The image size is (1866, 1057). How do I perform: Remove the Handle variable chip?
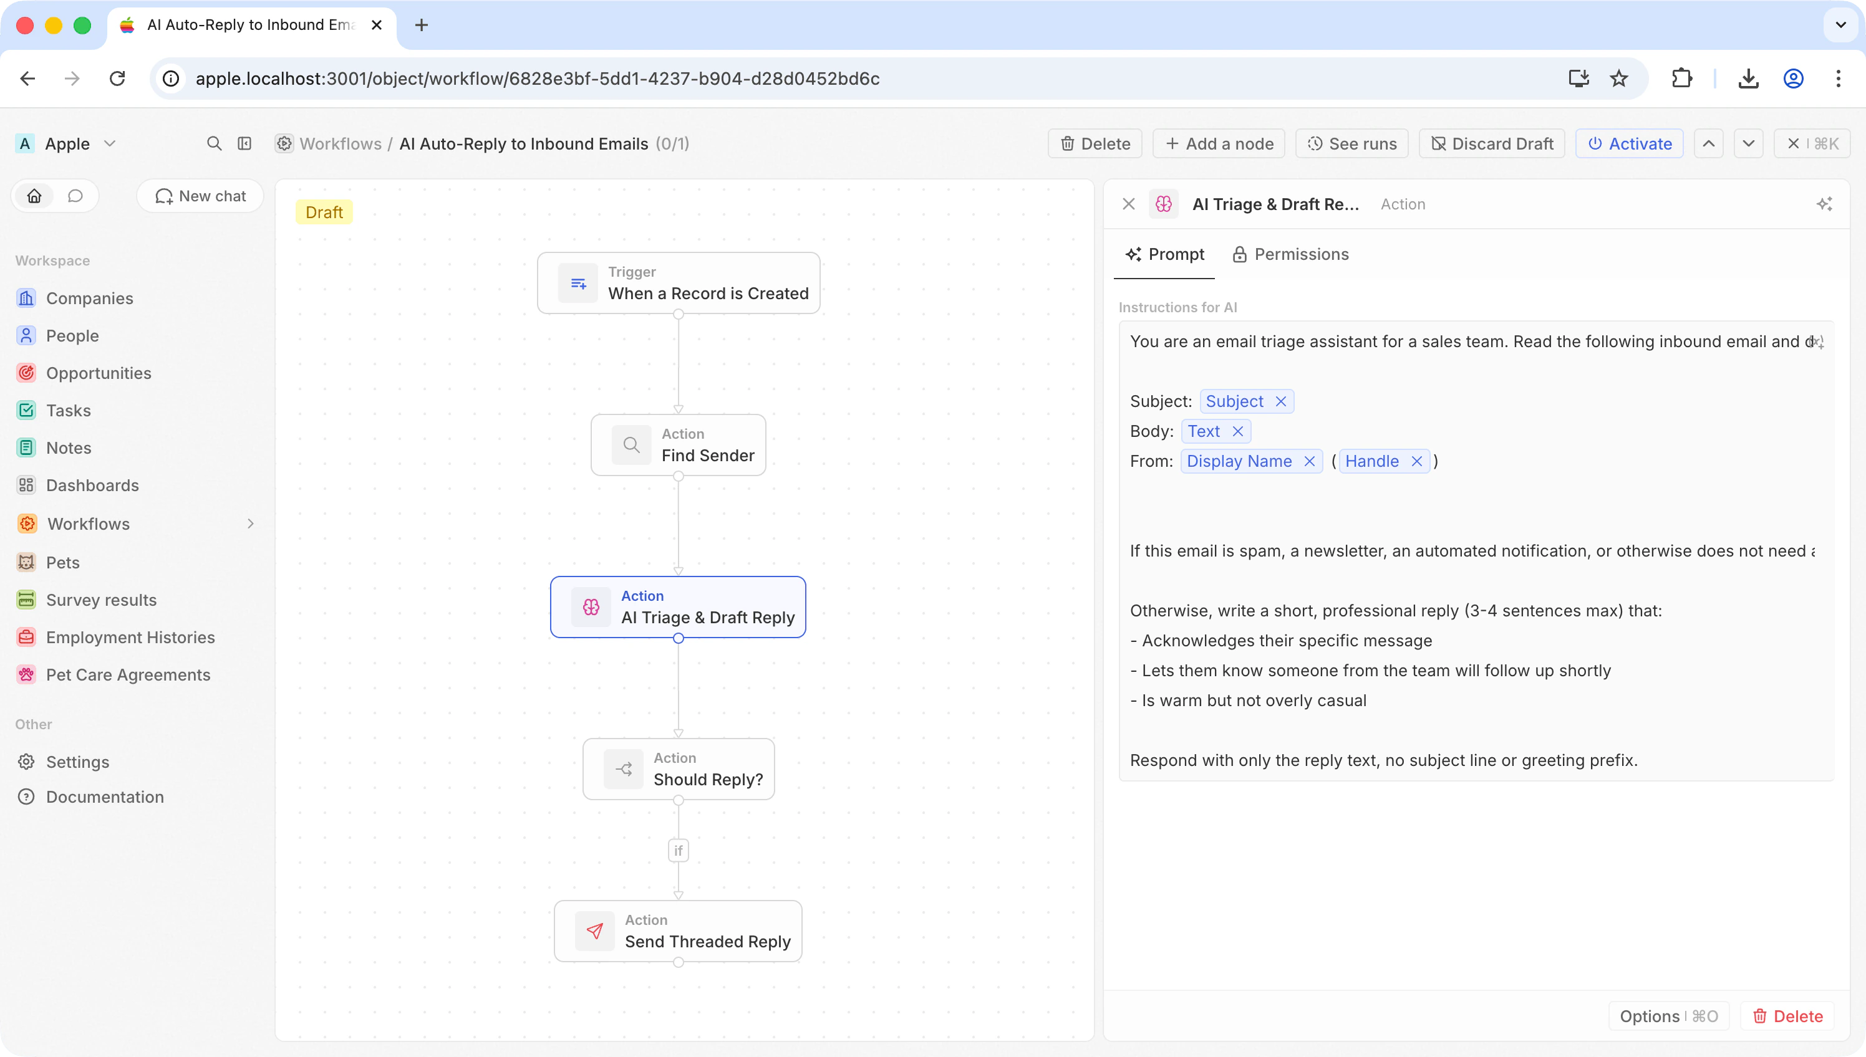coord(1416,461)
